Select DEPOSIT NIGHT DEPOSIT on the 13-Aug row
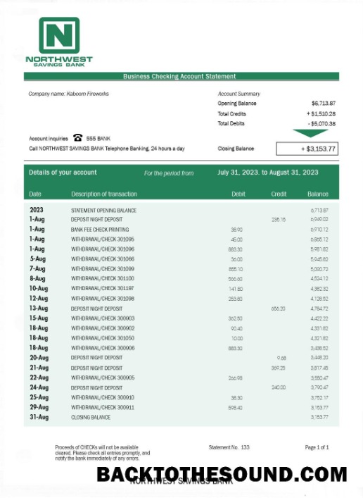This screenshot has width=363, height=498. [97, 309]
